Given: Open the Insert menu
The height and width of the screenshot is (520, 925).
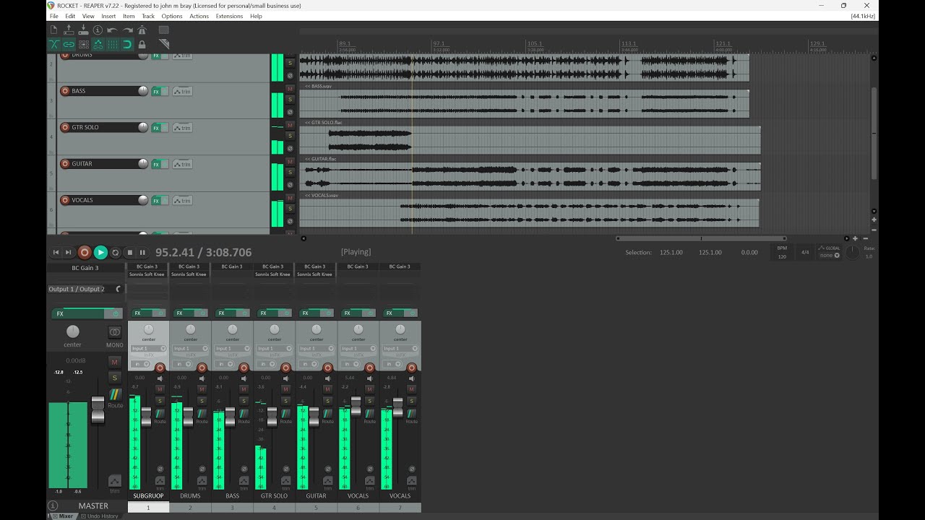Looking at the screenshot, I should 108,16.
